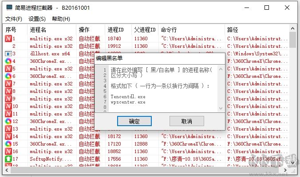Click the multitip icon in row 9
This screenshot has width=300, height=177.
tap(8, 99)
